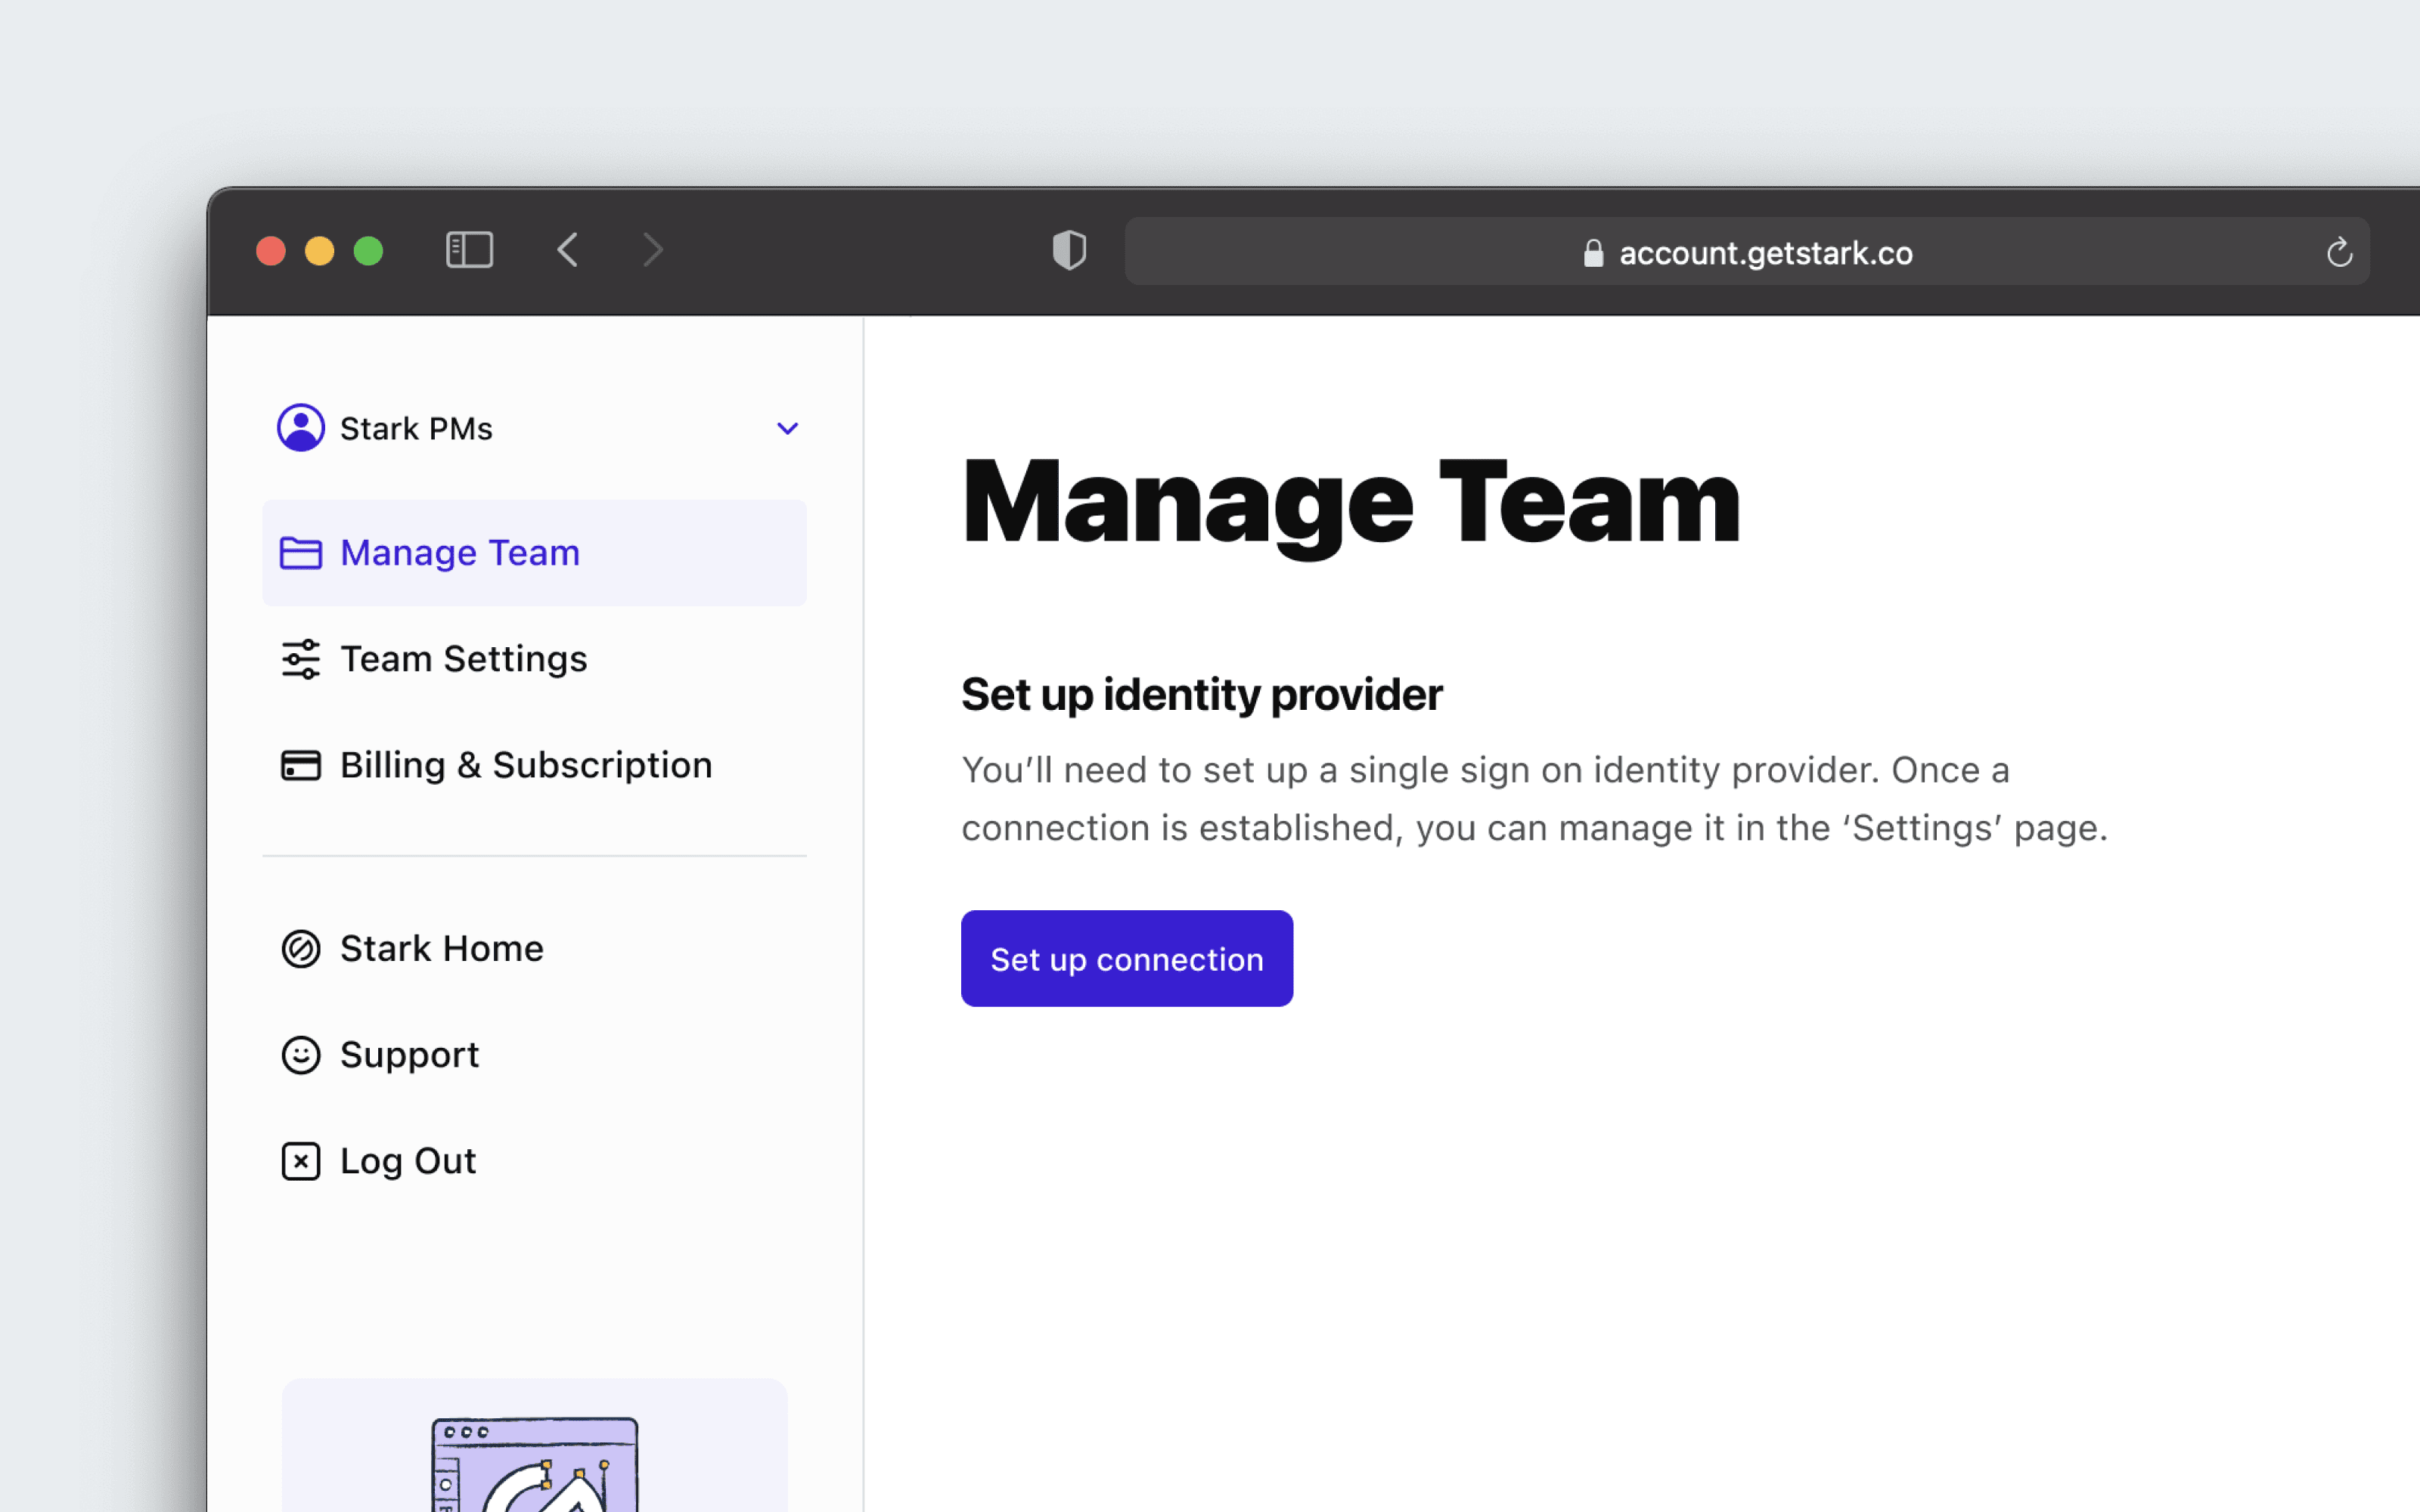Click the Team Settings icon in sidebar
This screenshot has width=2420, height=1512.
point(299,658)
